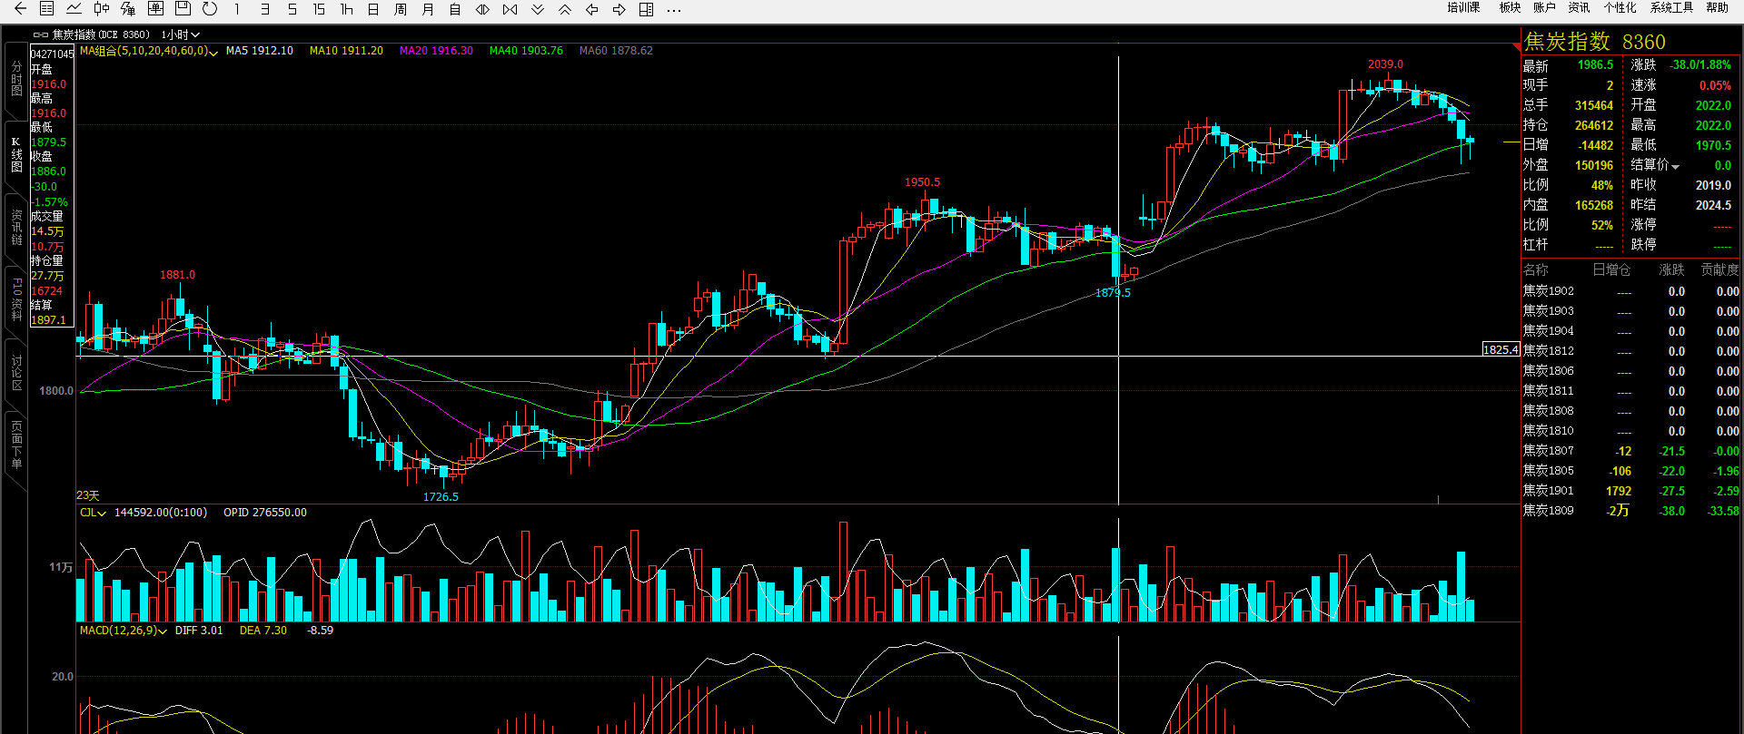This screenshot has width=1744, height=734.
Task: Select the daily (日) period button
Action: [373, 9]
